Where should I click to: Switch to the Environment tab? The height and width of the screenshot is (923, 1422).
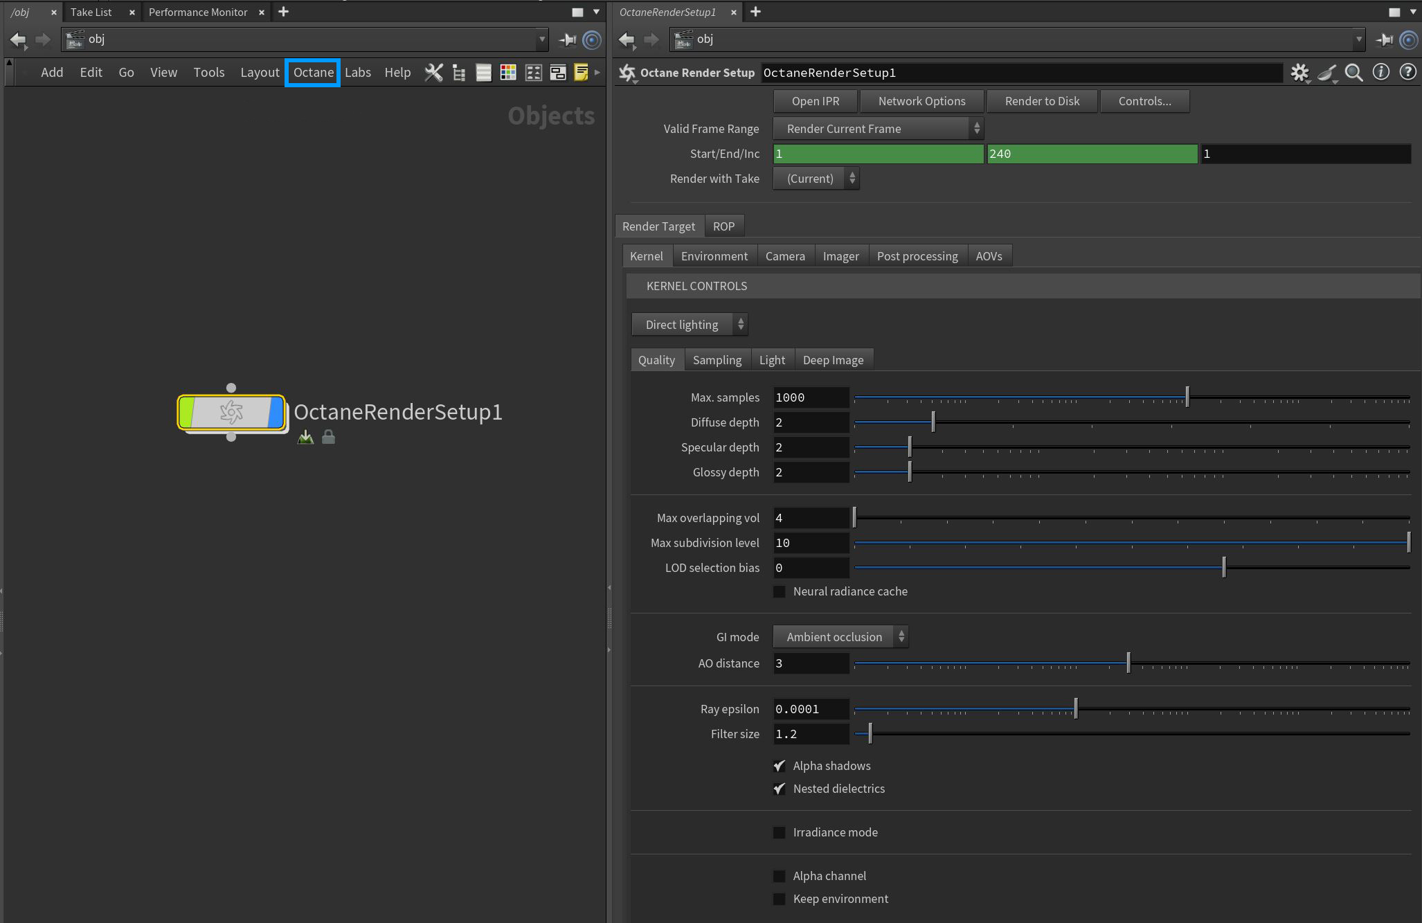pyautogui.click(x=714, y=256)
